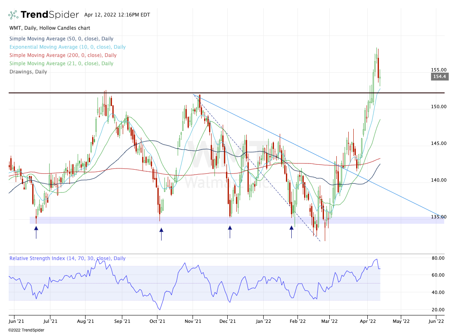Expand the Simple Moving Average 21 indicator settings
457x334 pixels.
point(61,64)
